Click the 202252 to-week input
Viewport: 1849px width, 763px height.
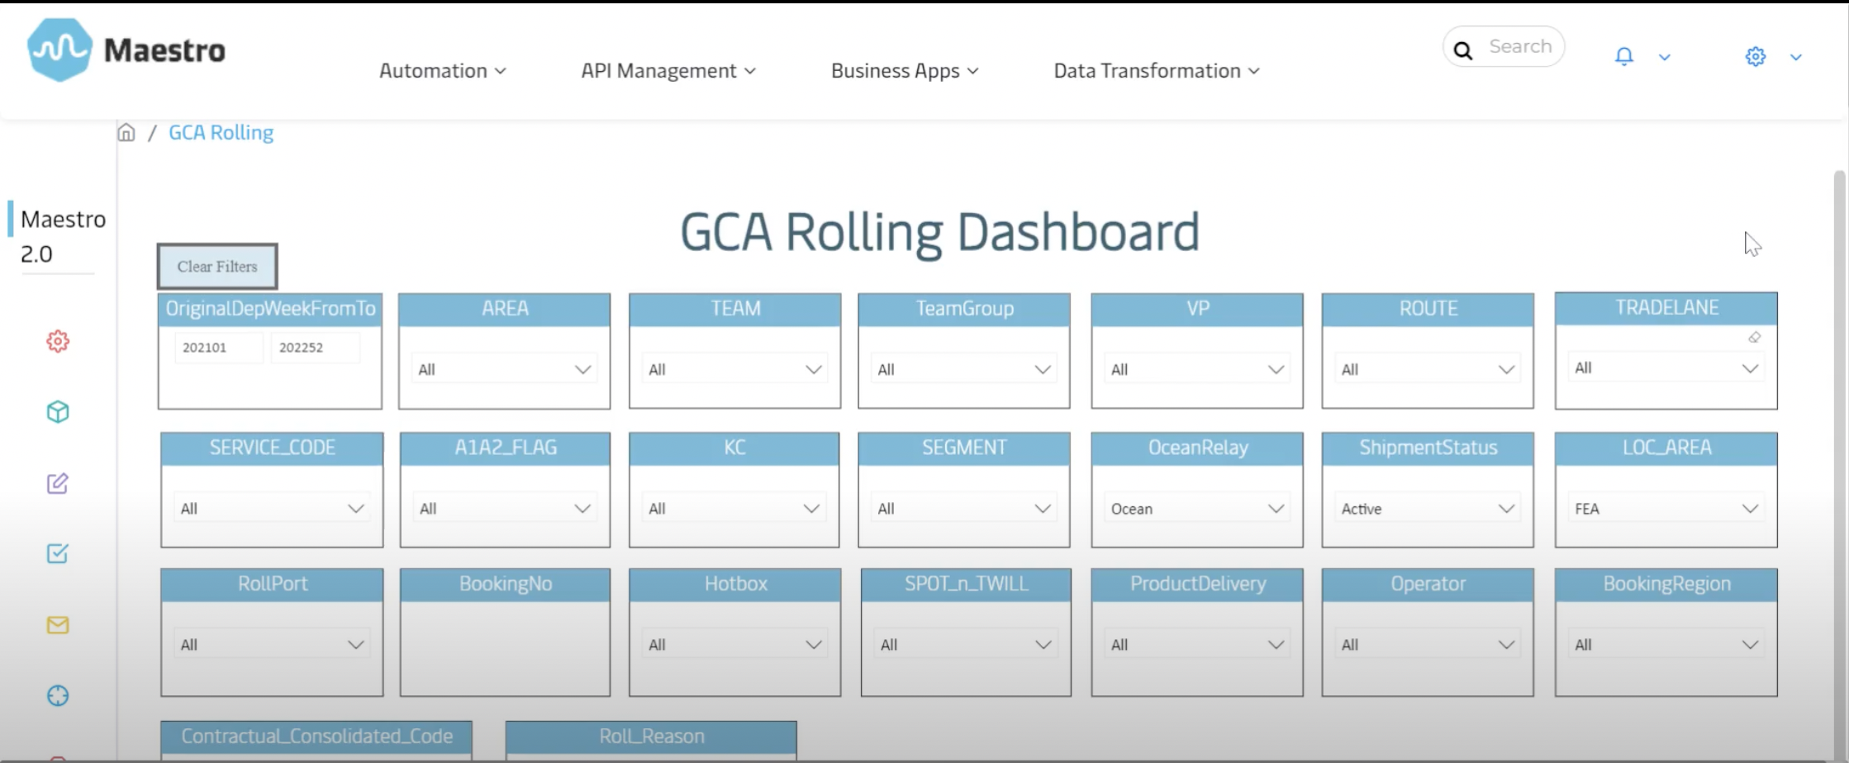315,348
